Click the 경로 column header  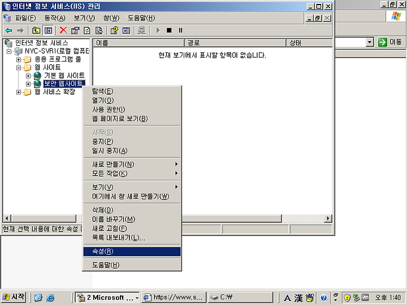[x=235, y=43]
